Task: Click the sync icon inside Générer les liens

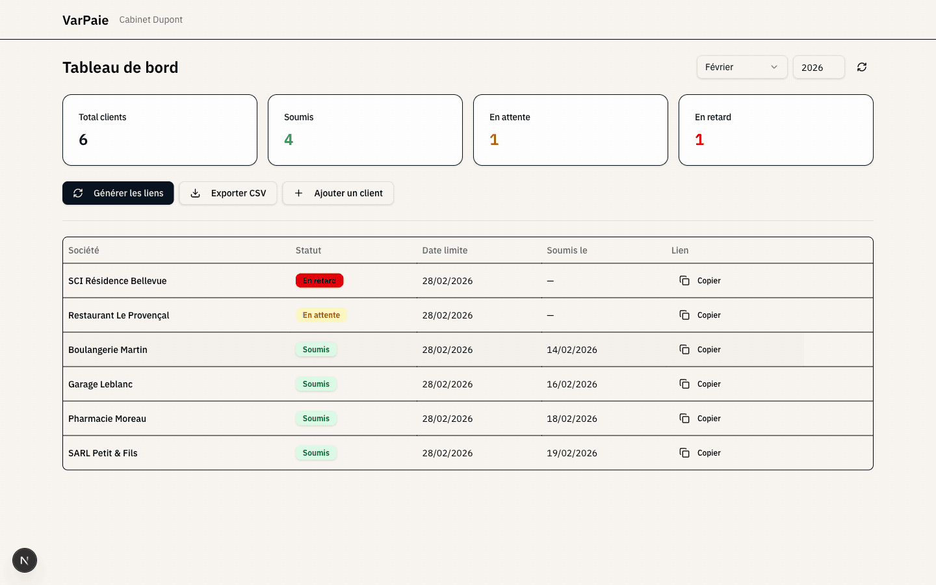Action: tap(78, 193)
